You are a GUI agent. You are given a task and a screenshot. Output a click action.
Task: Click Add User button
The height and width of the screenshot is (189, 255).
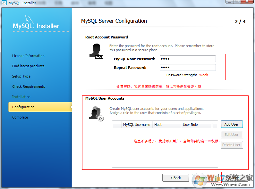(232, 124)
